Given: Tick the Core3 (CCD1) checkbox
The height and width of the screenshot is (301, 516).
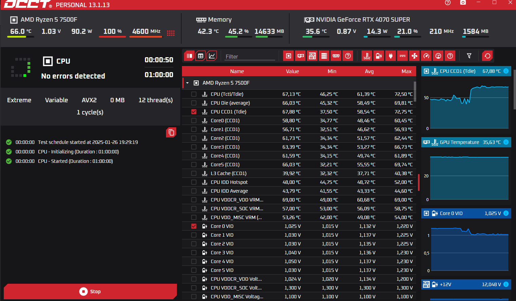Looking at the screenshot, I should 194,147.
